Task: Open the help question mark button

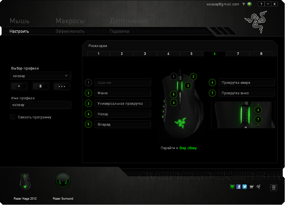Action: coord(261,4)
